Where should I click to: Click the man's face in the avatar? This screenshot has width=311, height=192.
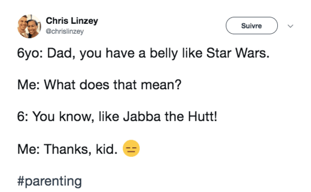[22, 24]
